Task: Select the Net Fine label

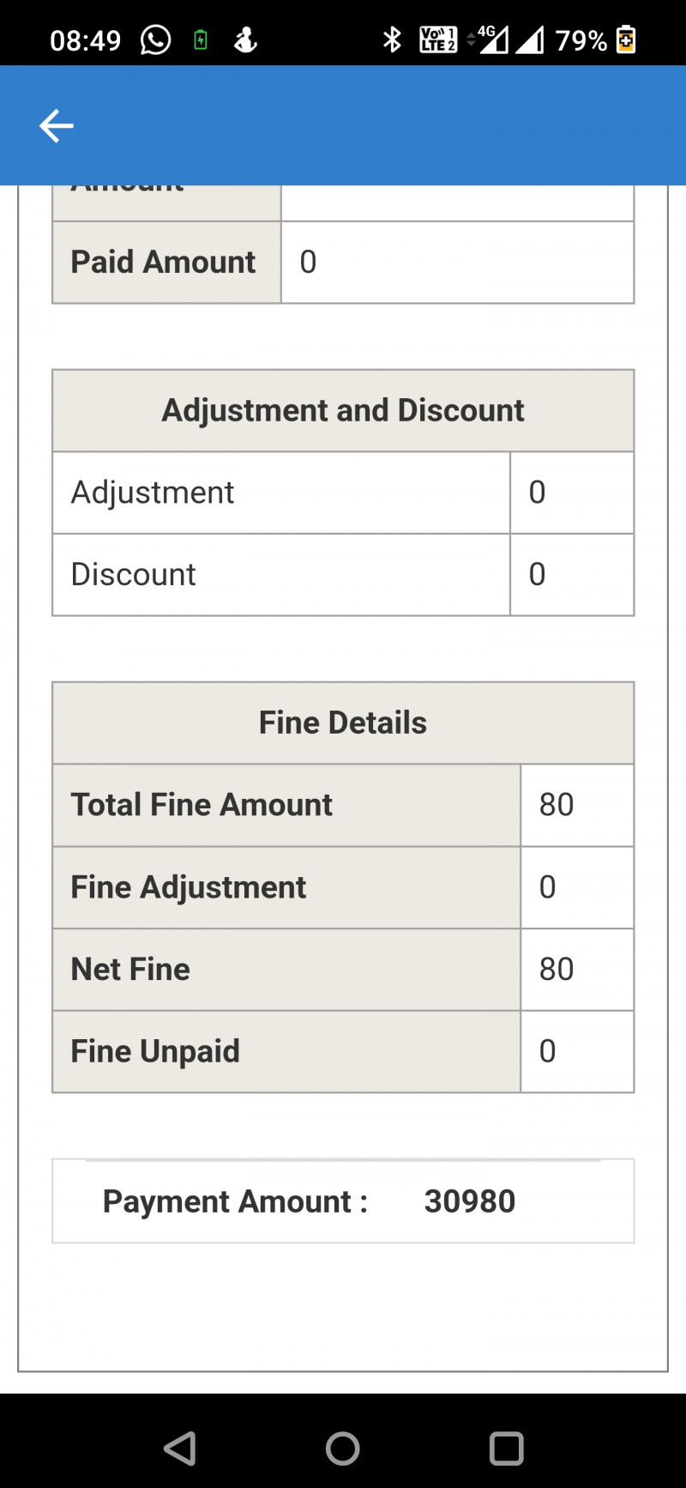Action: [x=130, y=970]
